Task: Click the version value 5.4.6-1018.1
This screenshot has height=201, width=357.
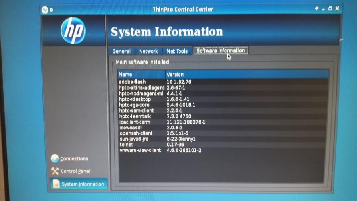Action: click(181, 105)
